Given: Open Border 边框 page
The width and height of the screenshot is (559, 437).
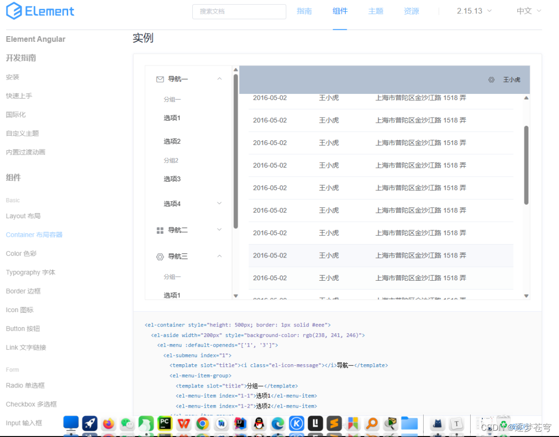Looking at the screenshot, I should coord(23,292).
